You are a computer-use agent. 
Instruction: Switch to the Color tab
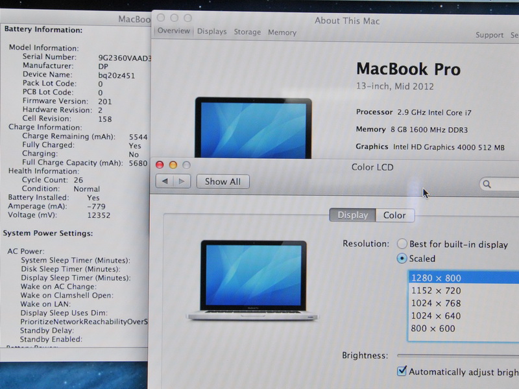click(x=394, y=215)
